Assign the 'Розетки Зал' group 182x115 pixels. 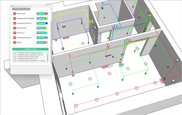[41, 14]
